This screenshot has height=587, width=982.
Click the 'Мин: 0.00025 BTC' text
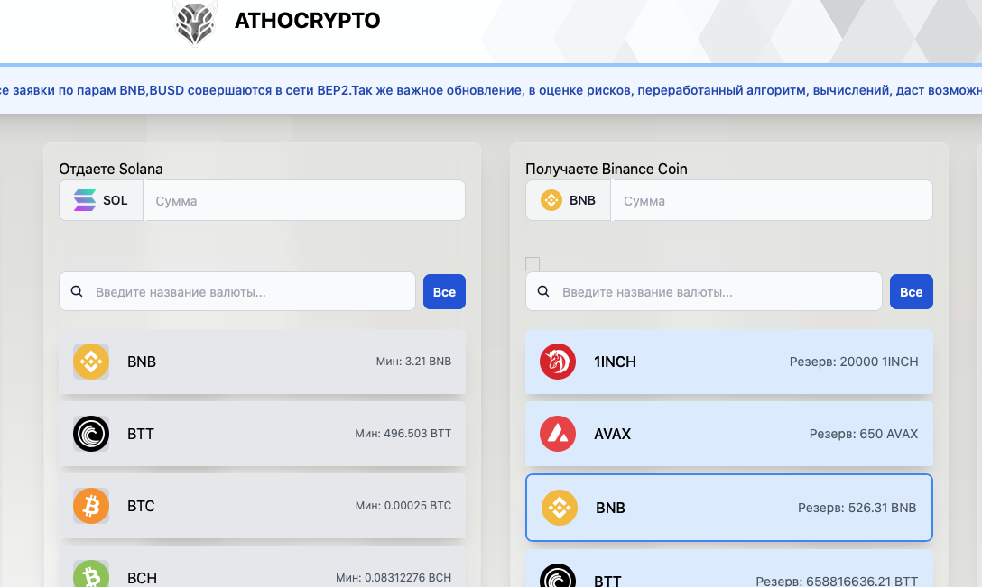[403, 506]
